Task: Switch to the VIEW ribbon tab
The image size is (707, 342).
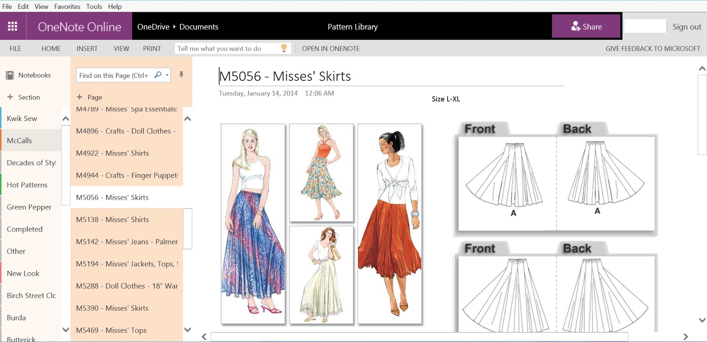Action: [122, 49]
